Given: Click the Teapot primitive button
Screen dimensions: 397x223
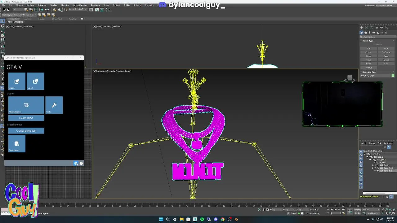Looking at the screenshot, I should pyautogui.click(x=369, y=64).
